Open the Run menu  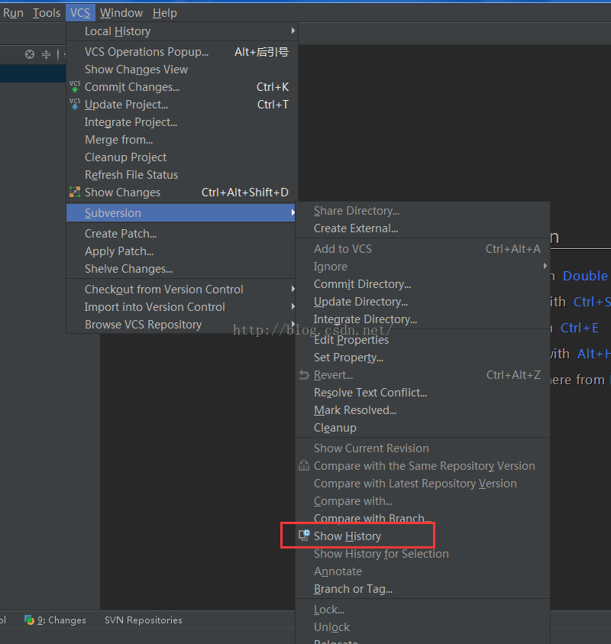(13, 13)
